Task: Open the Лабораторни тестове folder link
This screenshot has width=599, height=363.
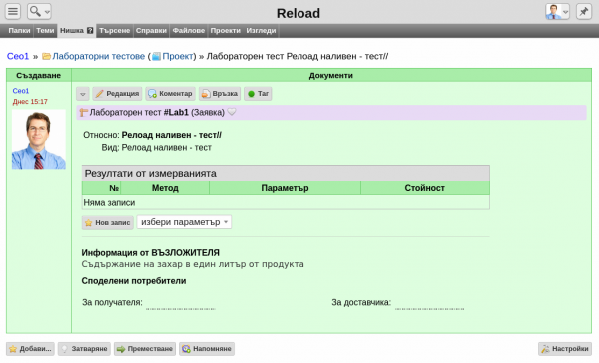Action: [98, 56]
